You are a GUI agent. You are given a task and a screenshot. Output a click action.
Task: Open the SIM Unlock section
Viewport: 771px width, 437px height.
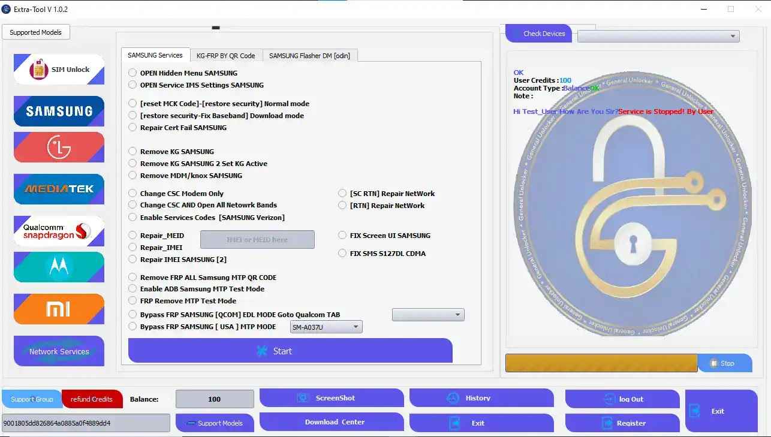59,69
